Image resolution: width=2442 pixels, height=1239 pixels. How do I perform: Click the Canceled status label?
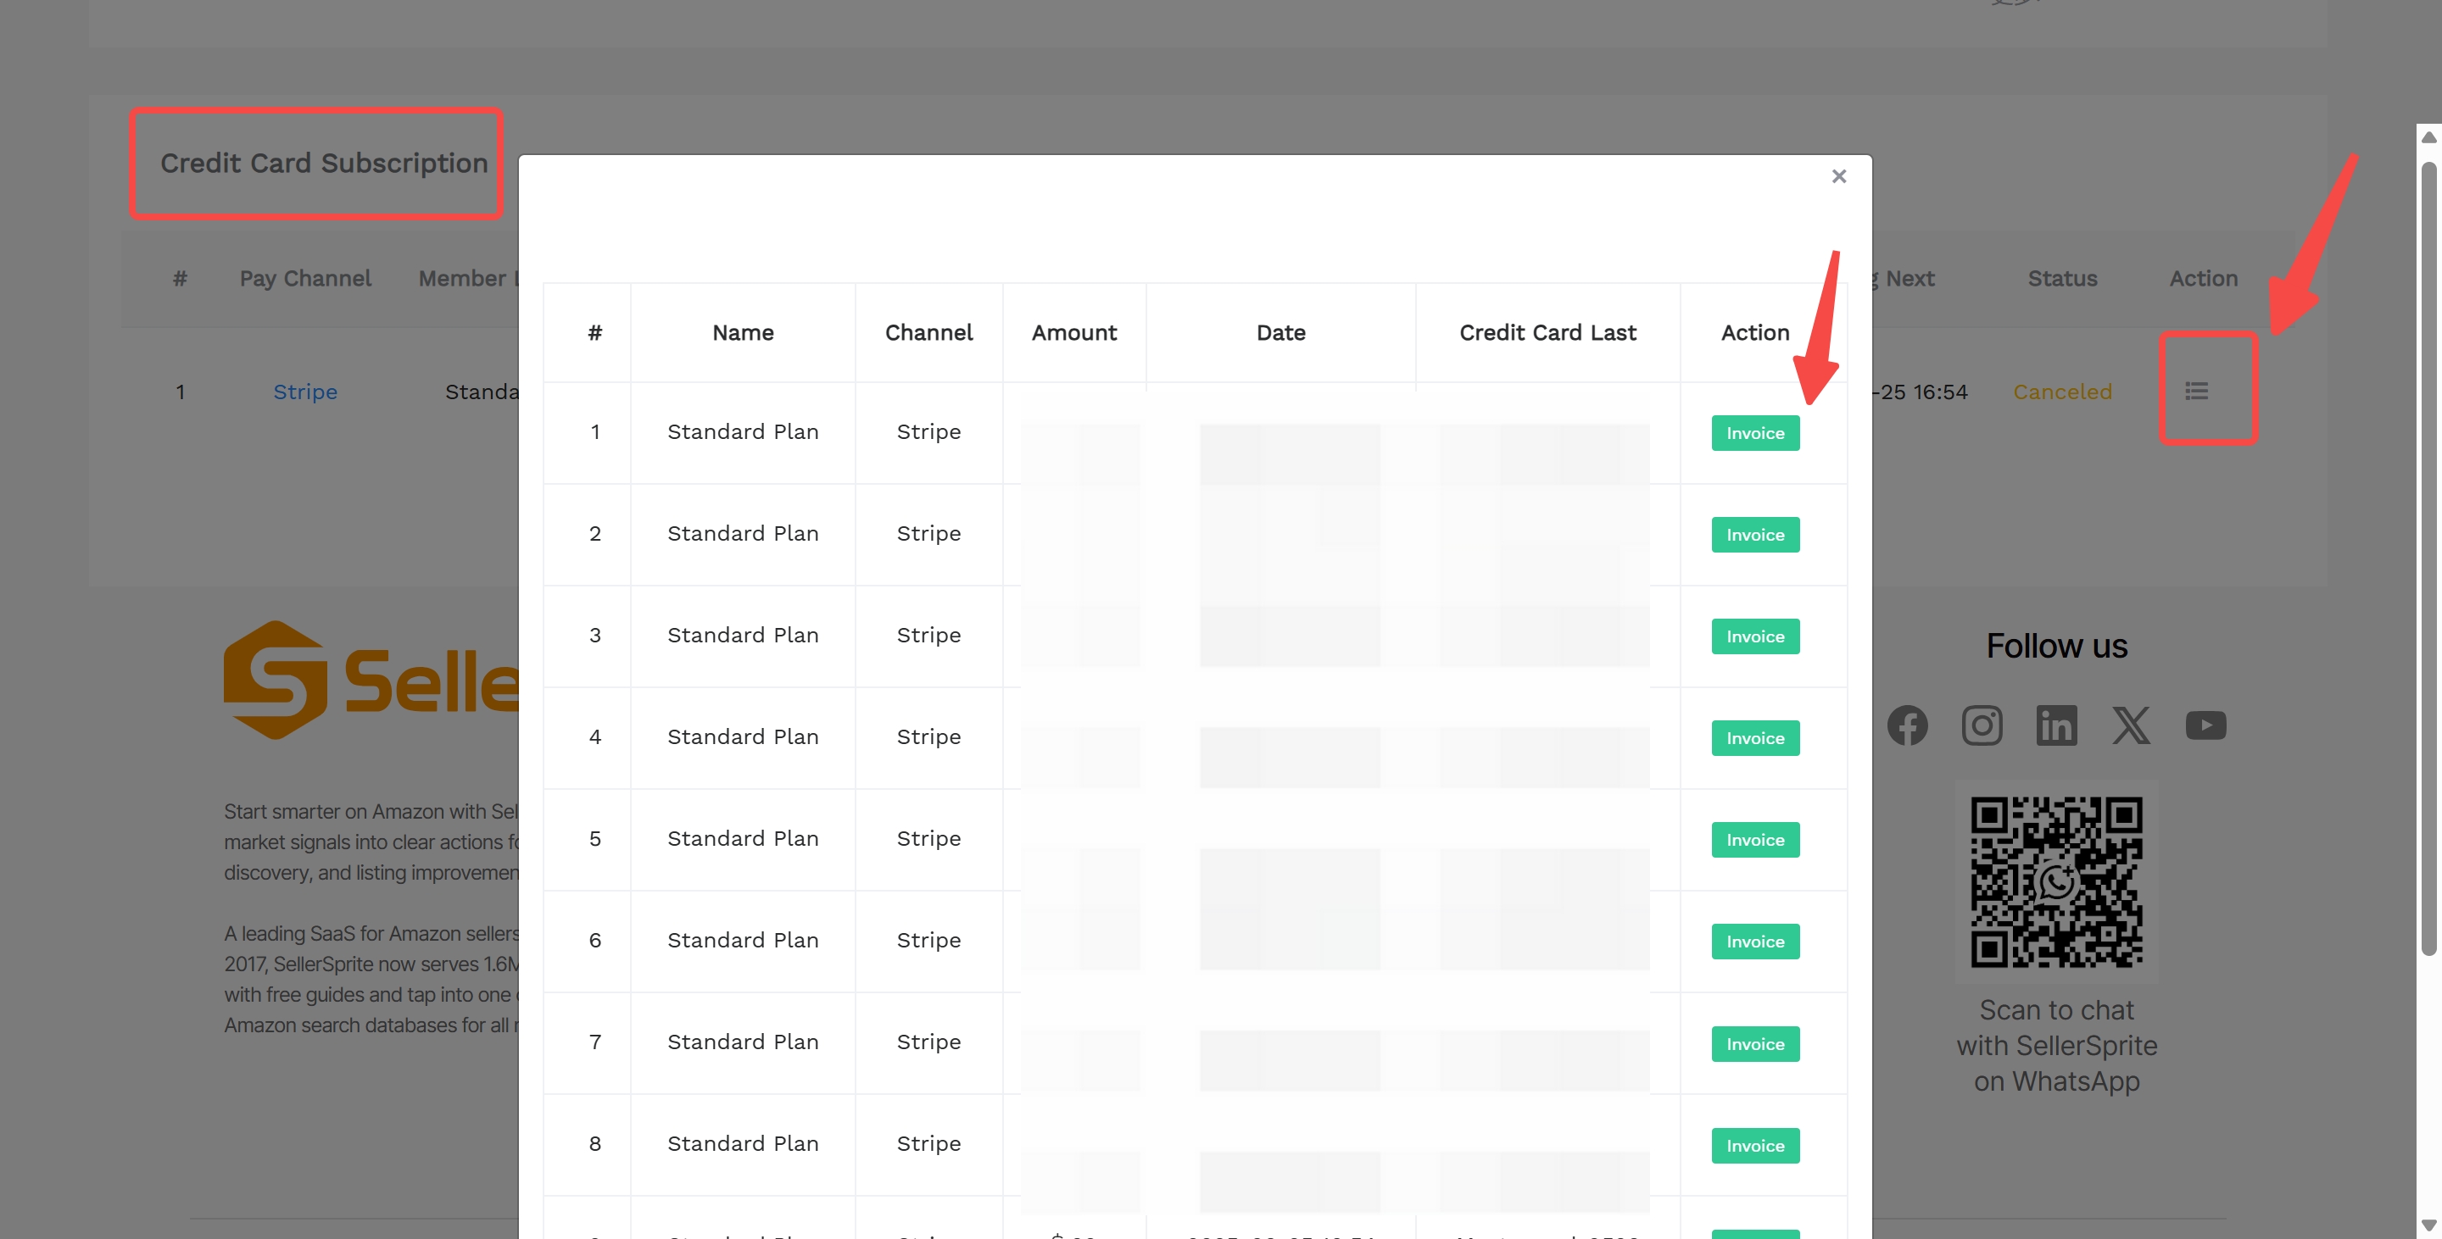click(x=2062, y=392)
